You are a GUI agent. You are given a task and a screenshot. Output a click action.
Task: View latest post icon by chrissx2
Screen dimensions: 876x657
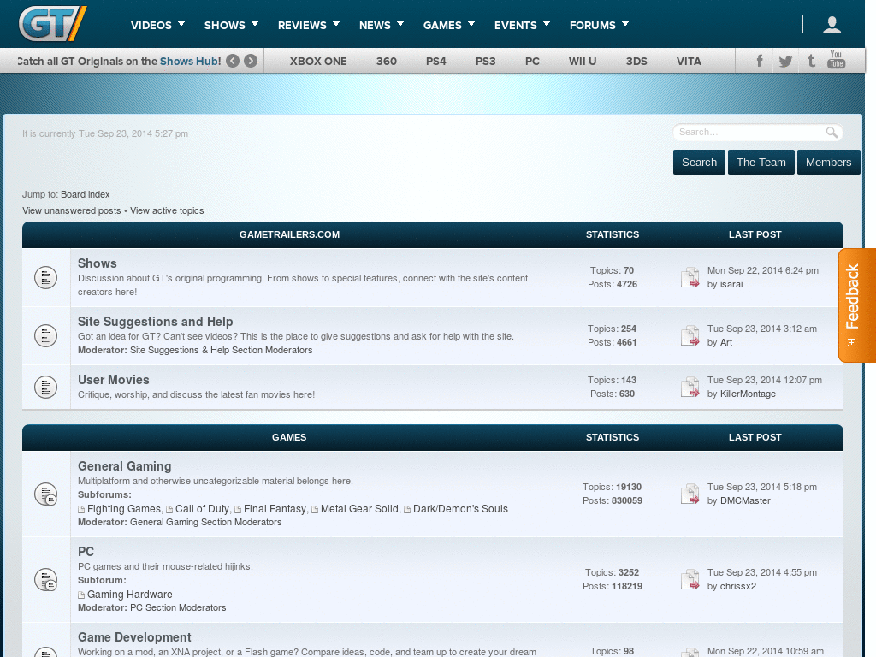click(690, 579)
